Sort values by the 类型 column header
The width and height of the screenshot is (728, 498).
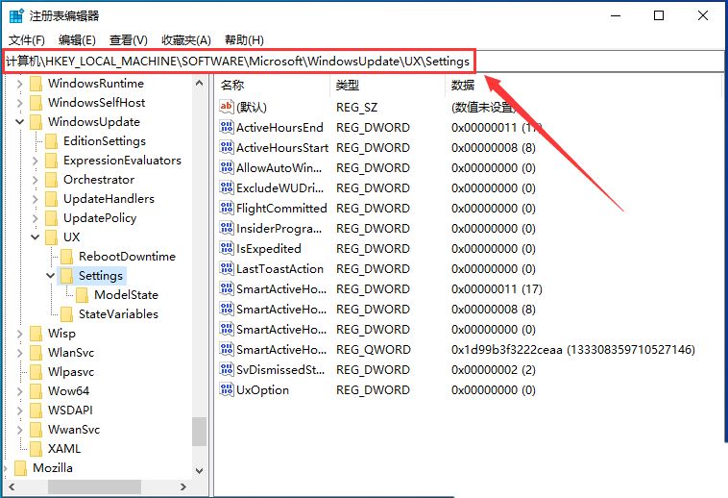[388, 85]
